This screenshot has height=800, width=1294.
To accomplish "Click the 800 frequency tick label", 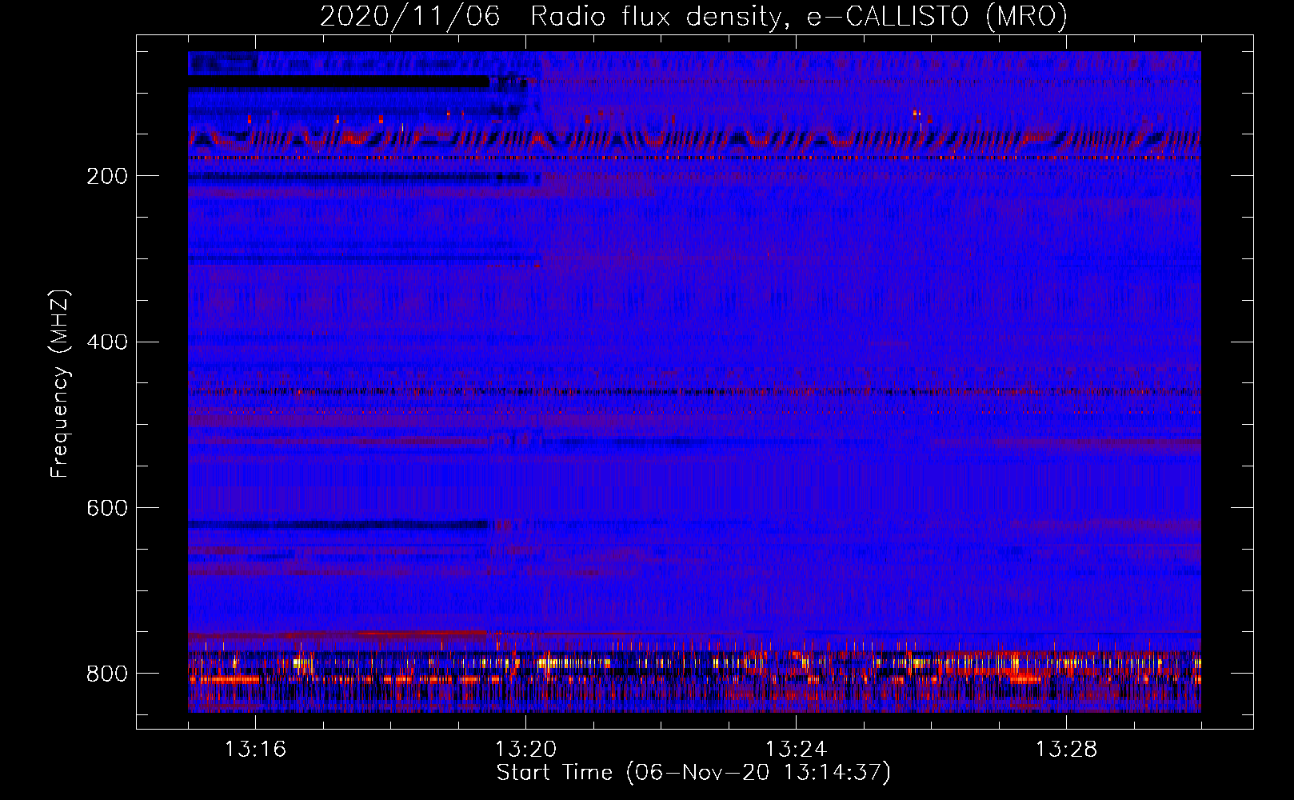I will 107,674.
